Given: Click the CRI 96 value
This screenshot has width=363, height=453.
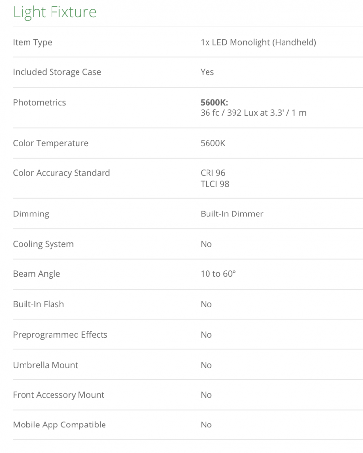Looking at the screenshot, I should [213, 173].
